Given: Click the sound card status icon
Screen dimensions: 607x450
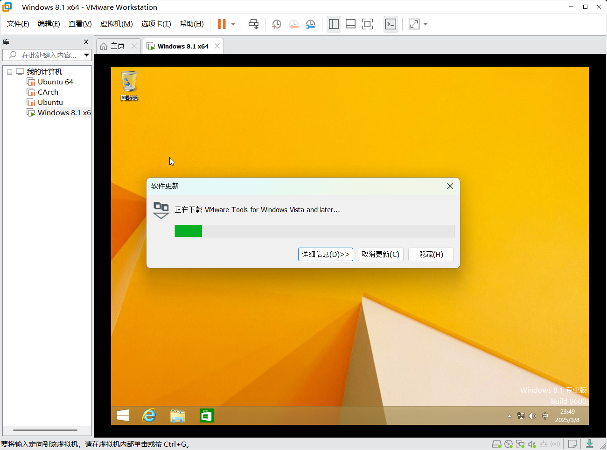Looking at the screenshot, I should 532,444.
